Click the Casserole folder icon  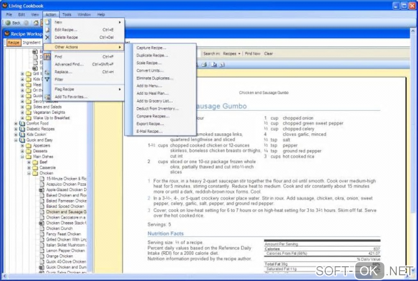35,168
